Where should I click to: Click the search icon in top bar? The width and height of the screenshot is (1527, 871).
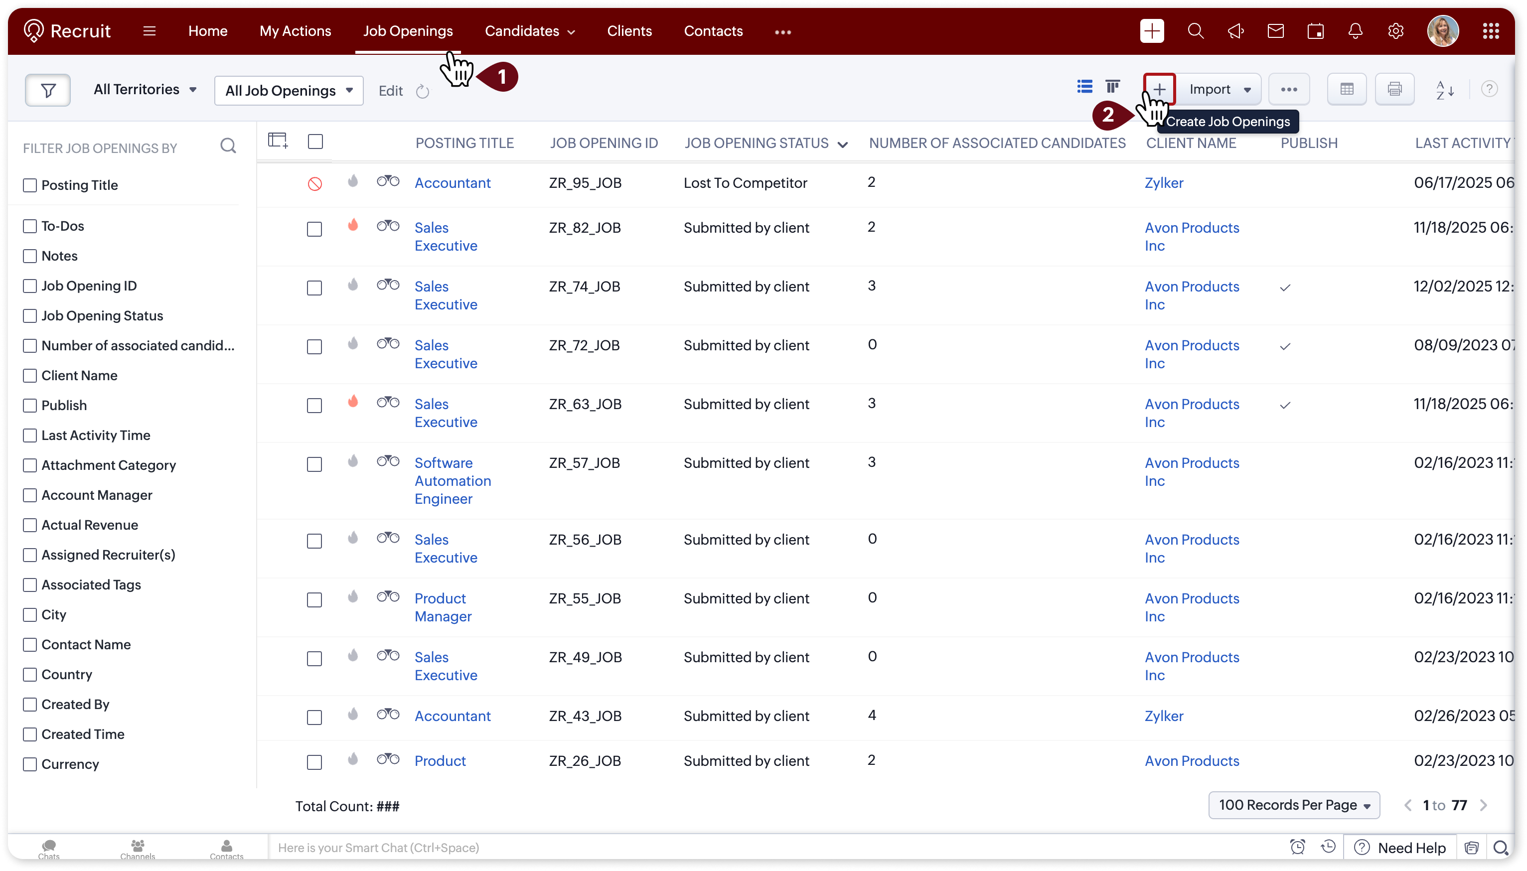1195,31
